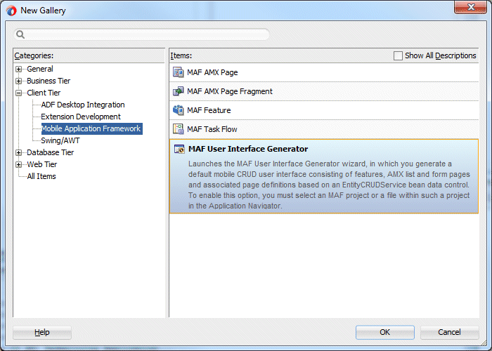
Task: Enable Show All Descriptions checkbox
Action: pyautogui.click(x=398, y=55)
